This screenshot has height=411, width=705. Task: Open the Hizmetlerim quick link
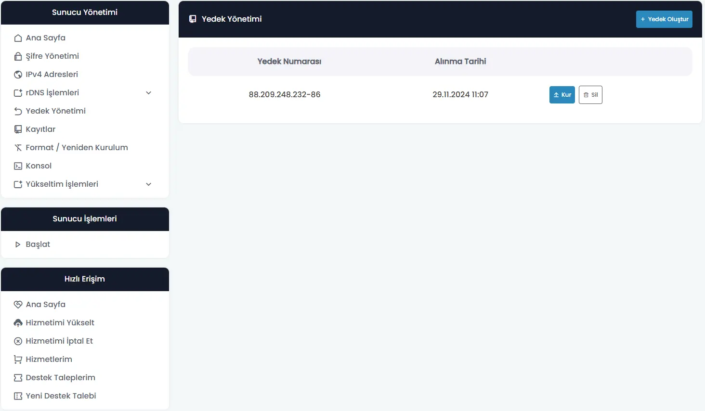(x=49, y=360)
